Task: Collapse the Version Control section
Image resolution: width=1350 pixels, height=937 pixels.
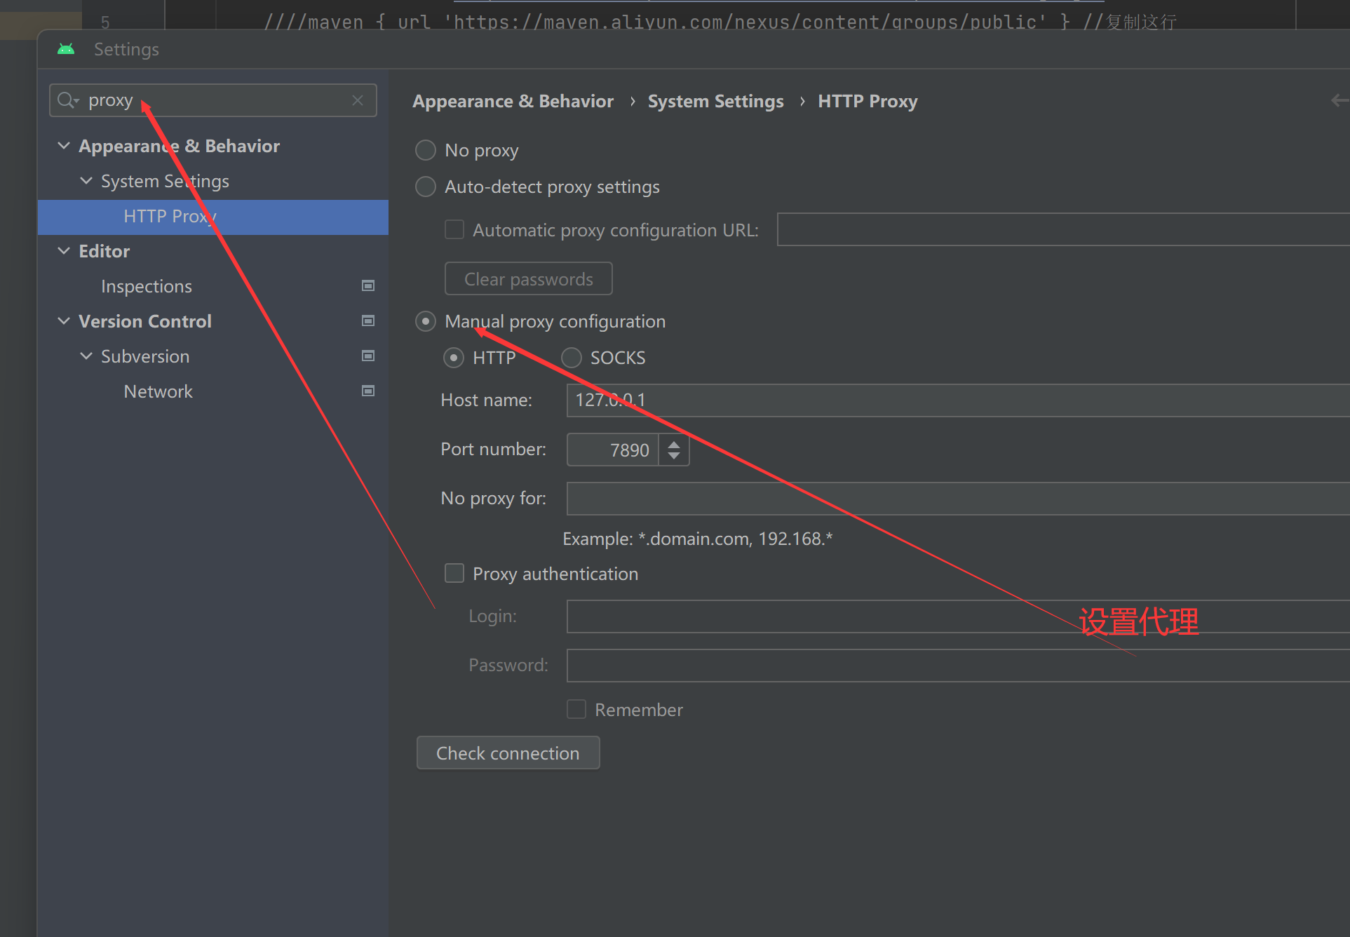Action: [x=64, y=321]
